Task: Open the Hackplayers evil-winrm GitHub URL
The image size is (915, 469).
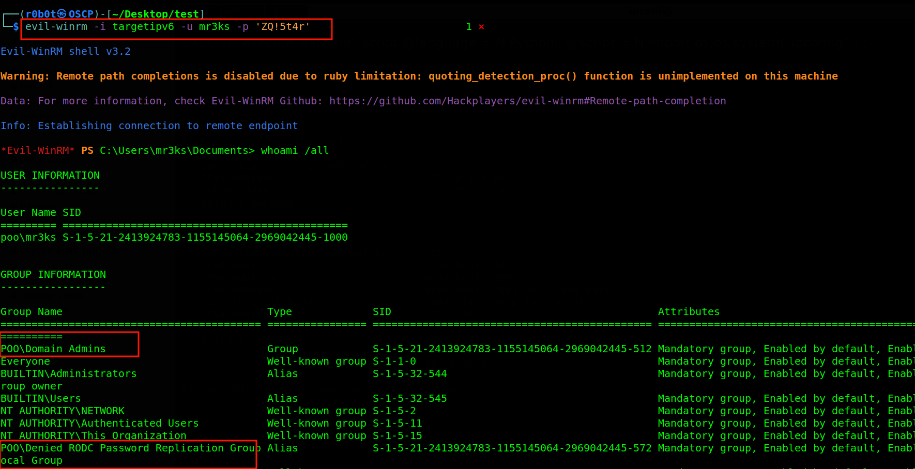Action: pyautogui.click(x=528, y=101)
